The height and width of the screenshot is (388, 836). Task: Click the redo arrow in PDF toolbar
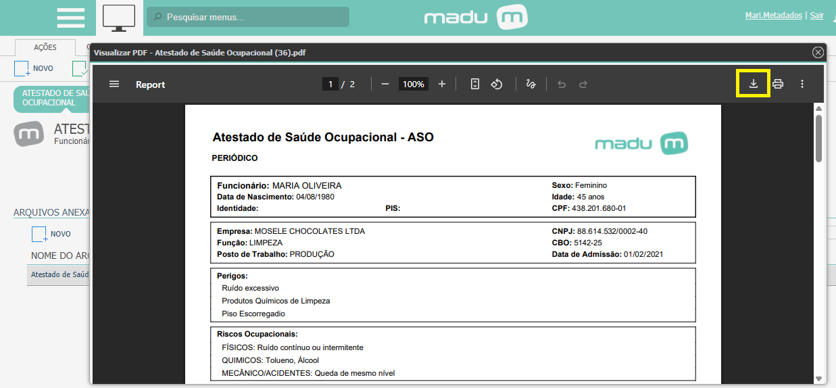(583, 84)
